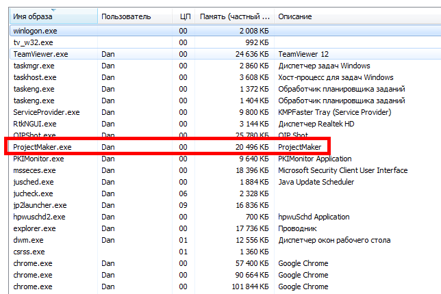Viewport: 441px width, 294px height.
Task: Select the winlogon.exe process row
Action: pos(225,31)
